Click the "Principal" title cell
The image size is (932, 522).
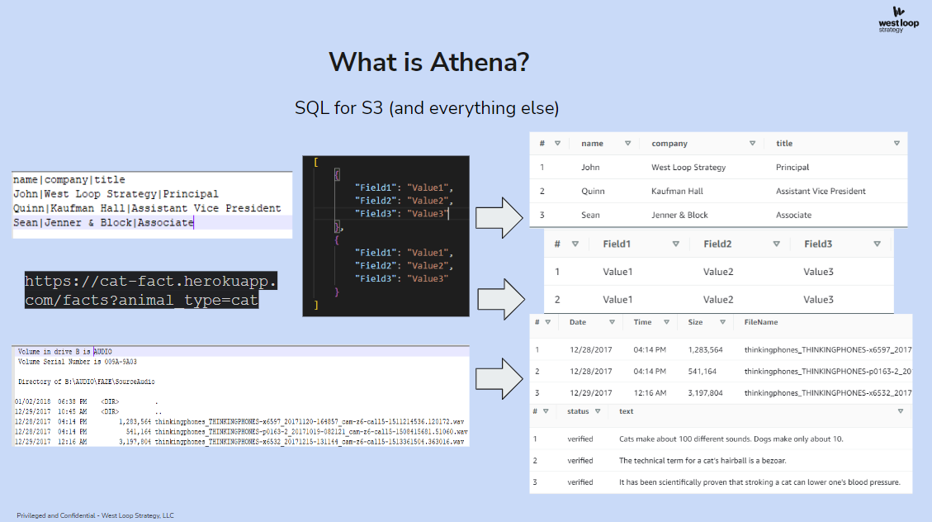pyautogui.click(x=792, y=167)
